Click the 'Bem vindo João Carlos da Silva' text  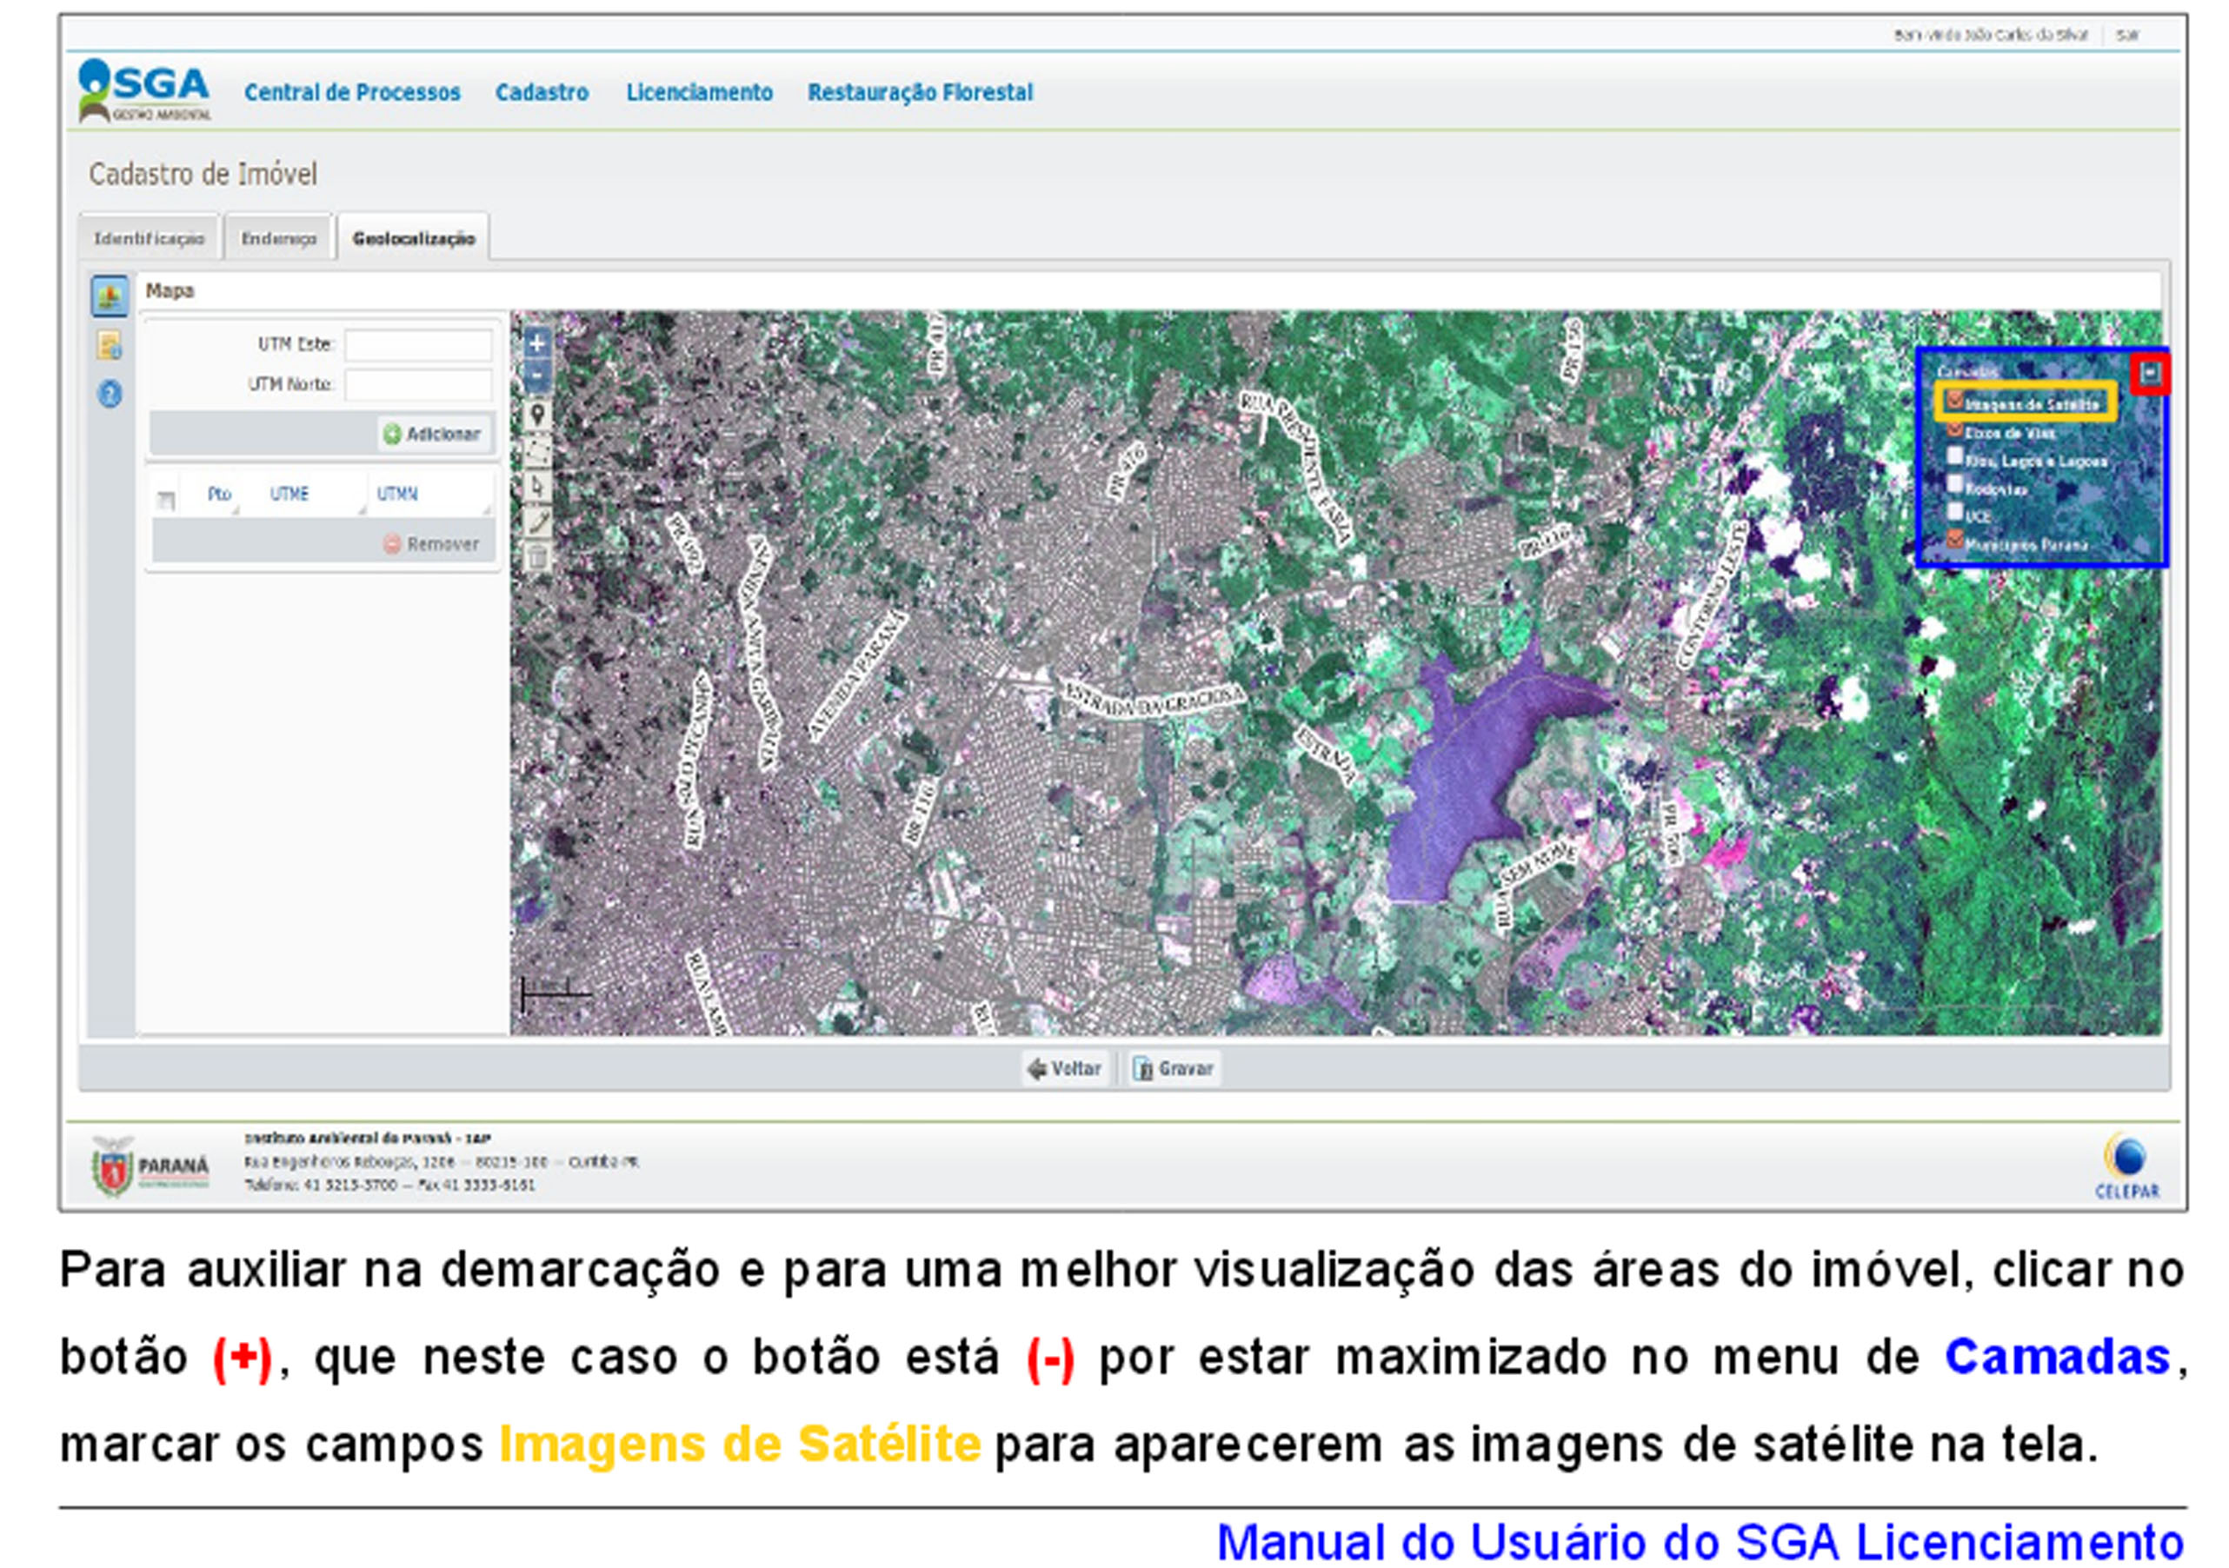(1989, 35)
